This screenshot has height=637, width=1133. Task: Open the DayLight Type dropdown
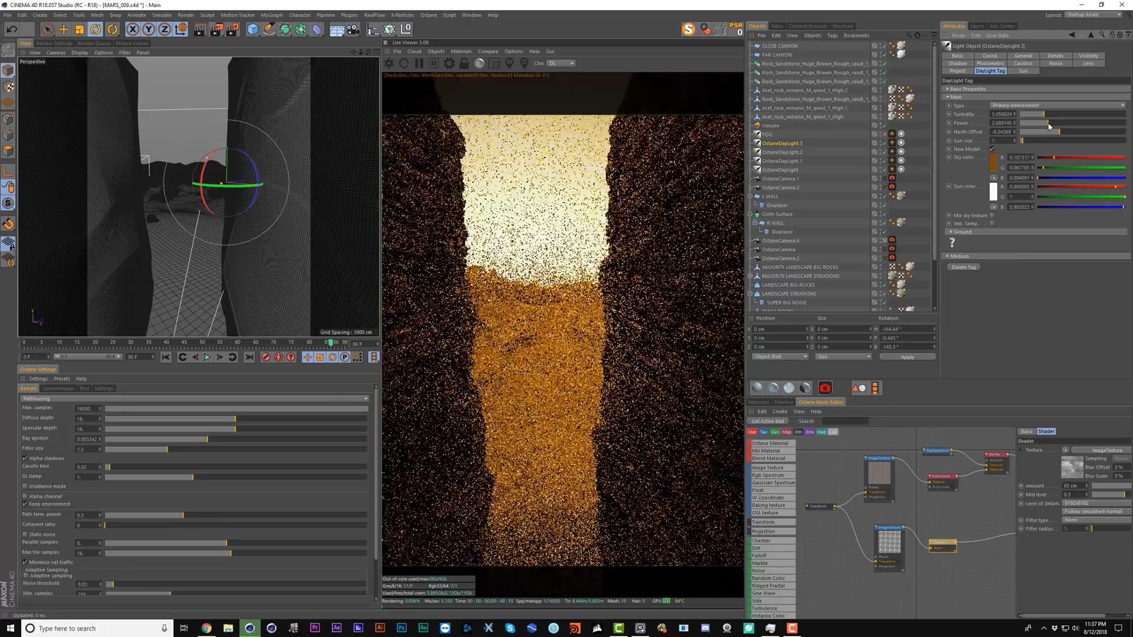(1057, 106)
